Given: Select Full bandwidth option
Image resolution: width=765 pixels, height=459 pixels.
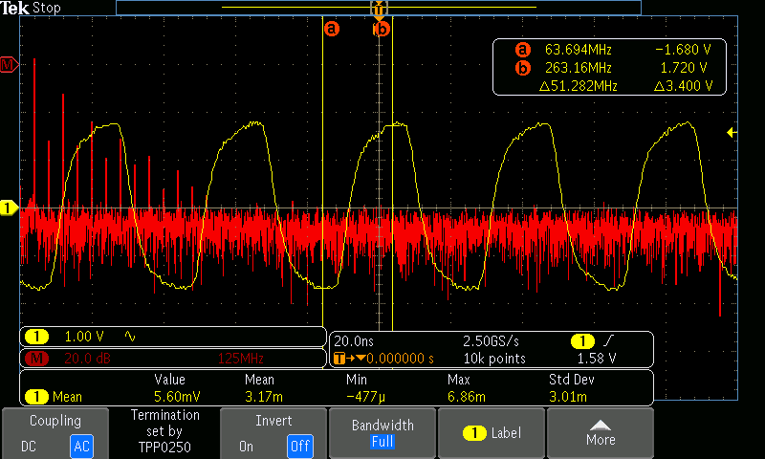Looking at the screenshot, I should 382,442.
